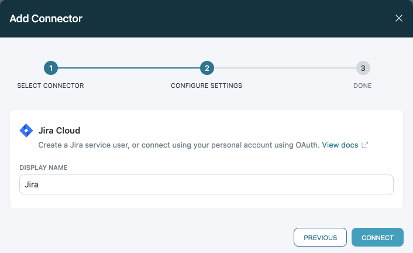
Task: Select the DONE step label
Action: [363, 86]
